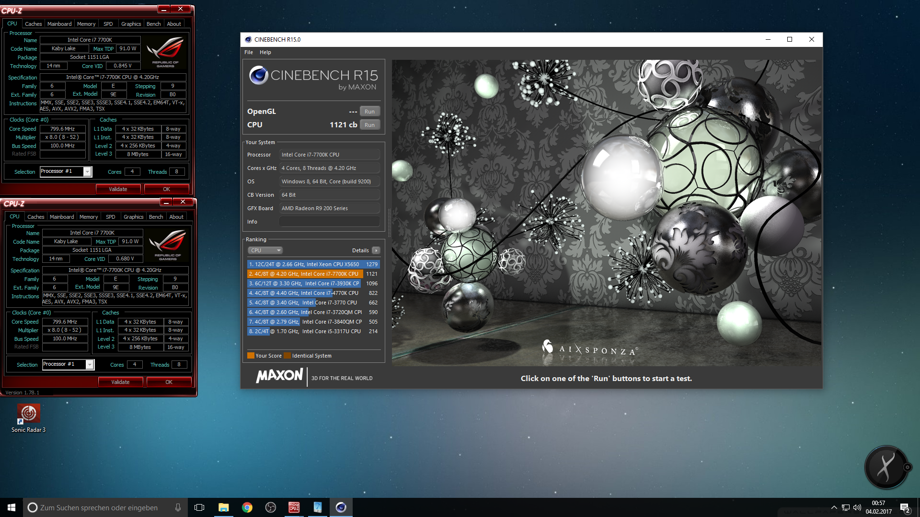Open Sonic Radar 3 desktop shortcut

tap(28, 418)
